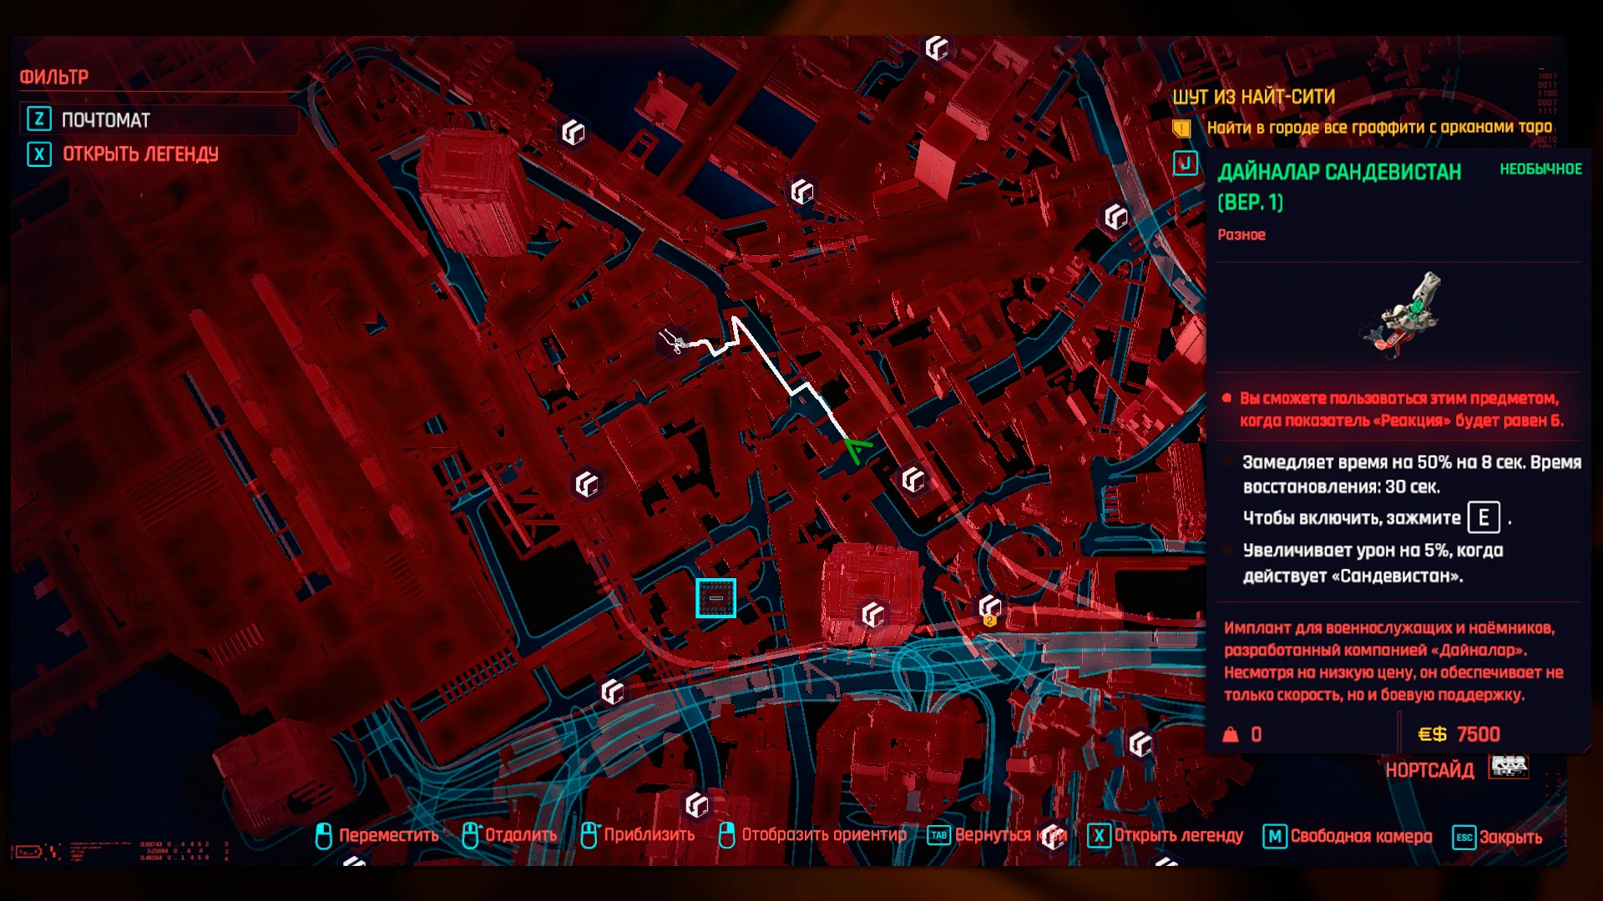Click the Нортсайд district name

(1429, 770)
